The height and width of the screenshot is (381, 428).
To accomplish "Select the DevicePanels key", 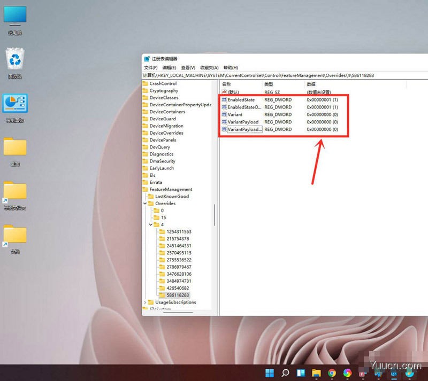I will pos(163,140).
